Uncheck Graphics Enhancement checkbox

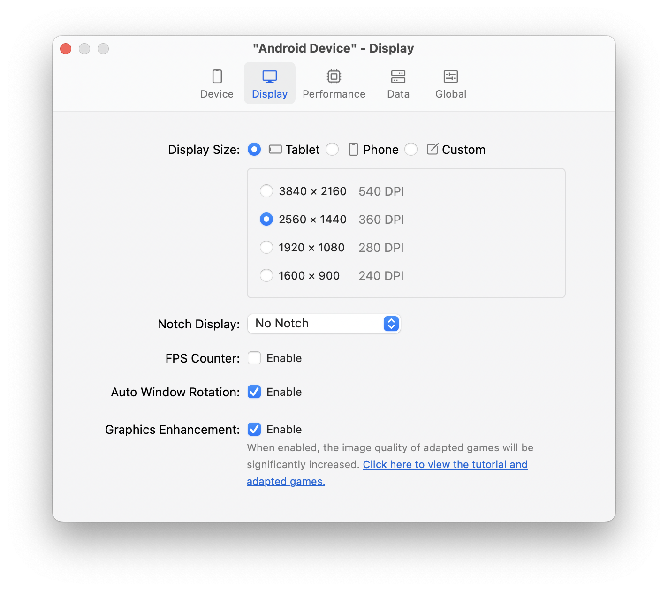[x=254, y=430]
